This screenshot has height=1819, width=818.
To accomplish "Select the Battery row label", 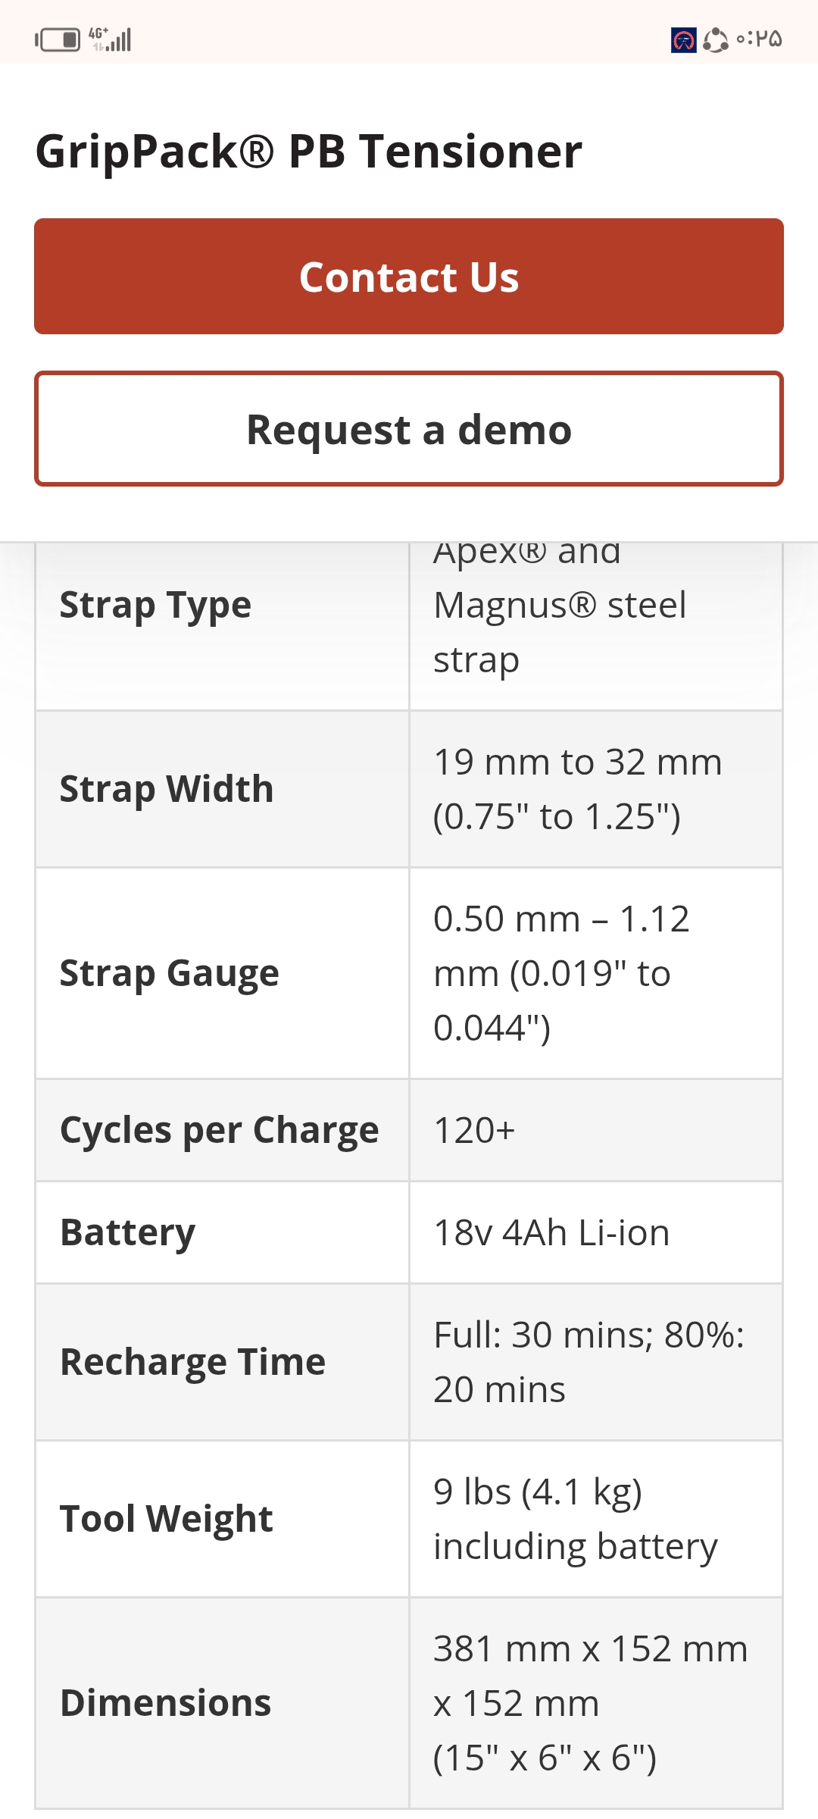I will pyautogui.click(x=127, y=1232).
